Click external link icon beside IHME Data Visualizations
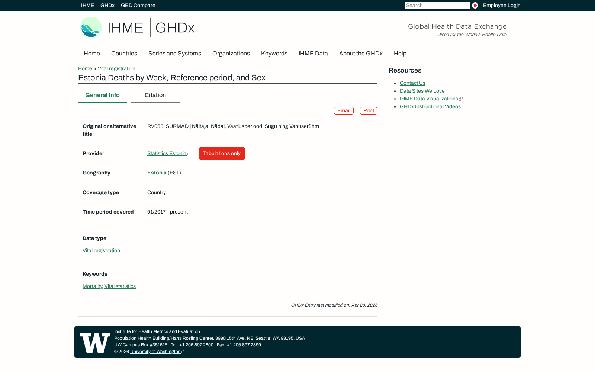The image size is (595, 372). pyautogui.click(x=461, y=99)
